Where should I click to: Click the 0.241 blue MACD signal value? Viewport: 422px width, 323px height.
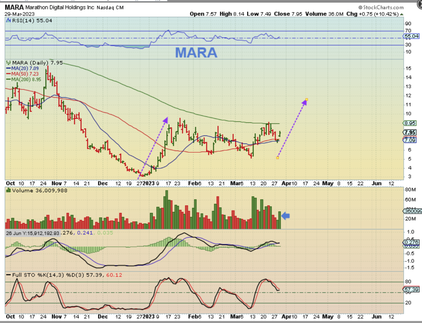click(85, 233)
